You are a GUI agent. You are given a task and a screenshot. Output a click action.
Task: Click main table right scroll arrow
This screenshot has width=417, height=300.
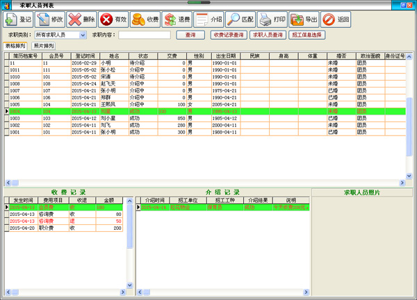(402, 183)
